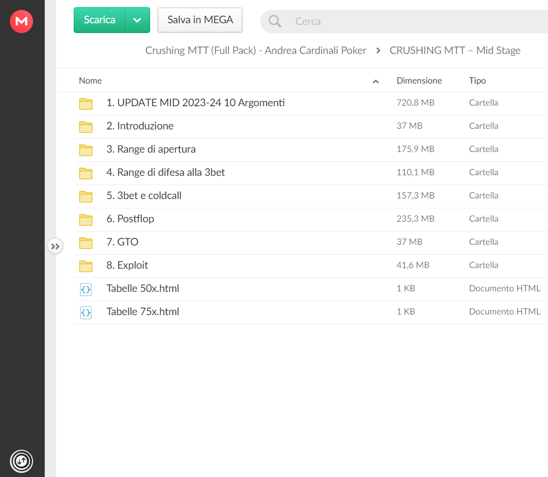The image size is (548, 477).
Task: Toggle the Nome sort order arrow
Action: click(x=376, y=81)
